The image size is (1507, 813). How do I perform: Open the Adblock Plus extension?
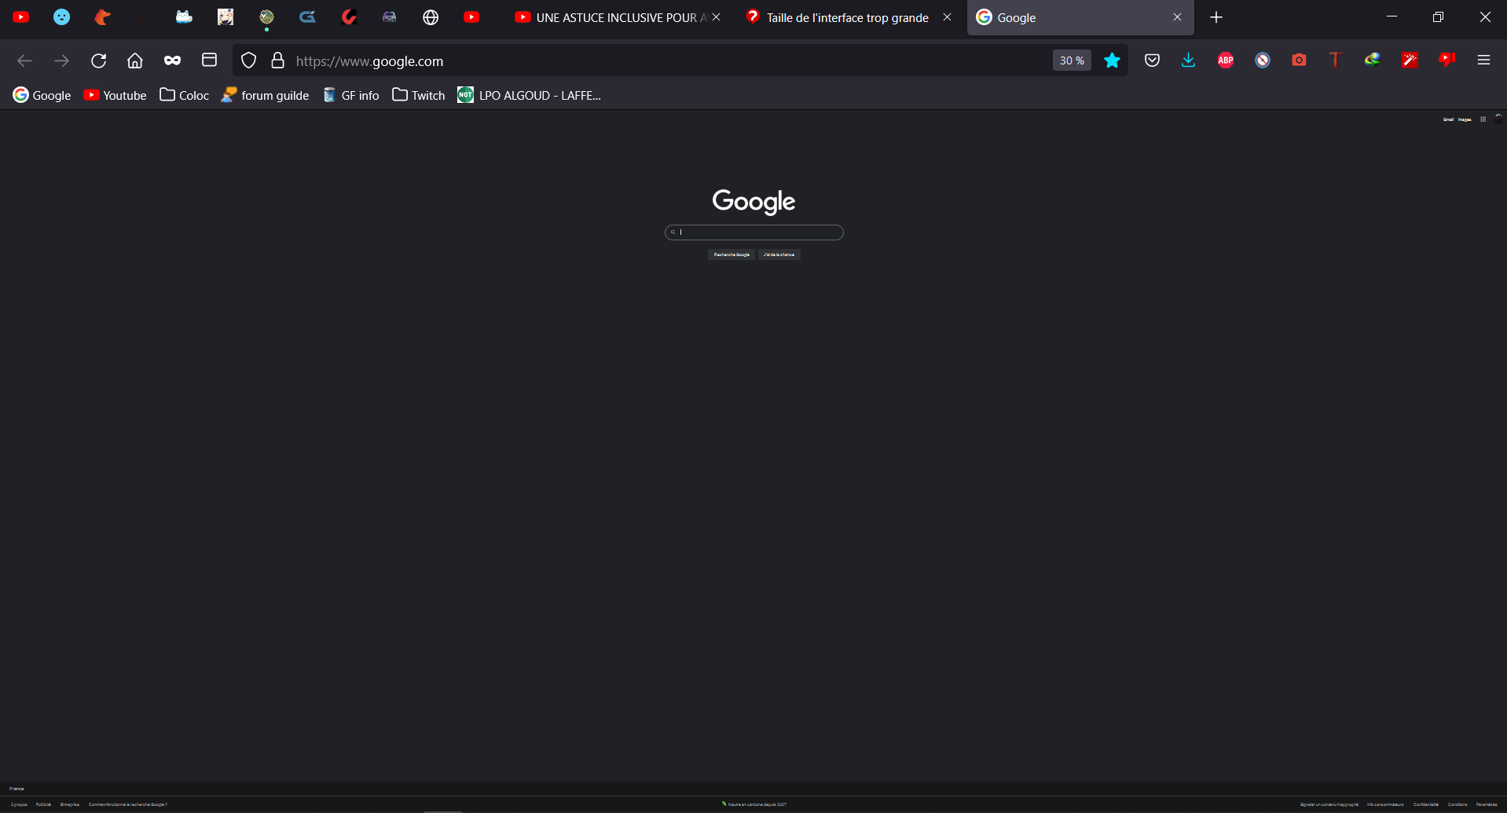(1226, 60)
